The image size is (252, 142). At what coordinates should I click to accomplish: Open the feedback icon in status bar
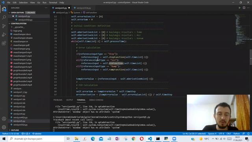pyautogui.click(x=244, y=134)
